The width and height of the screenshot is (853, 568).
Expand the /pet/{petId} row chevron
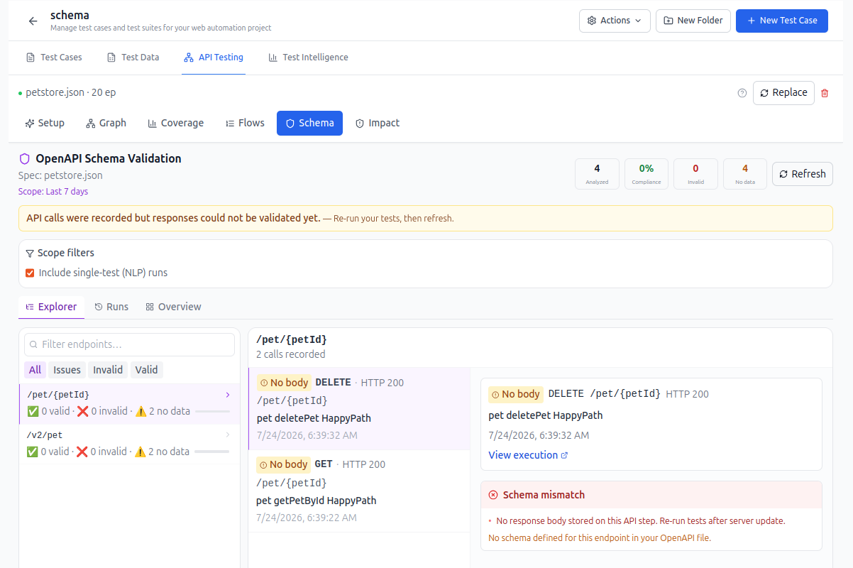[x=227, y=395]
